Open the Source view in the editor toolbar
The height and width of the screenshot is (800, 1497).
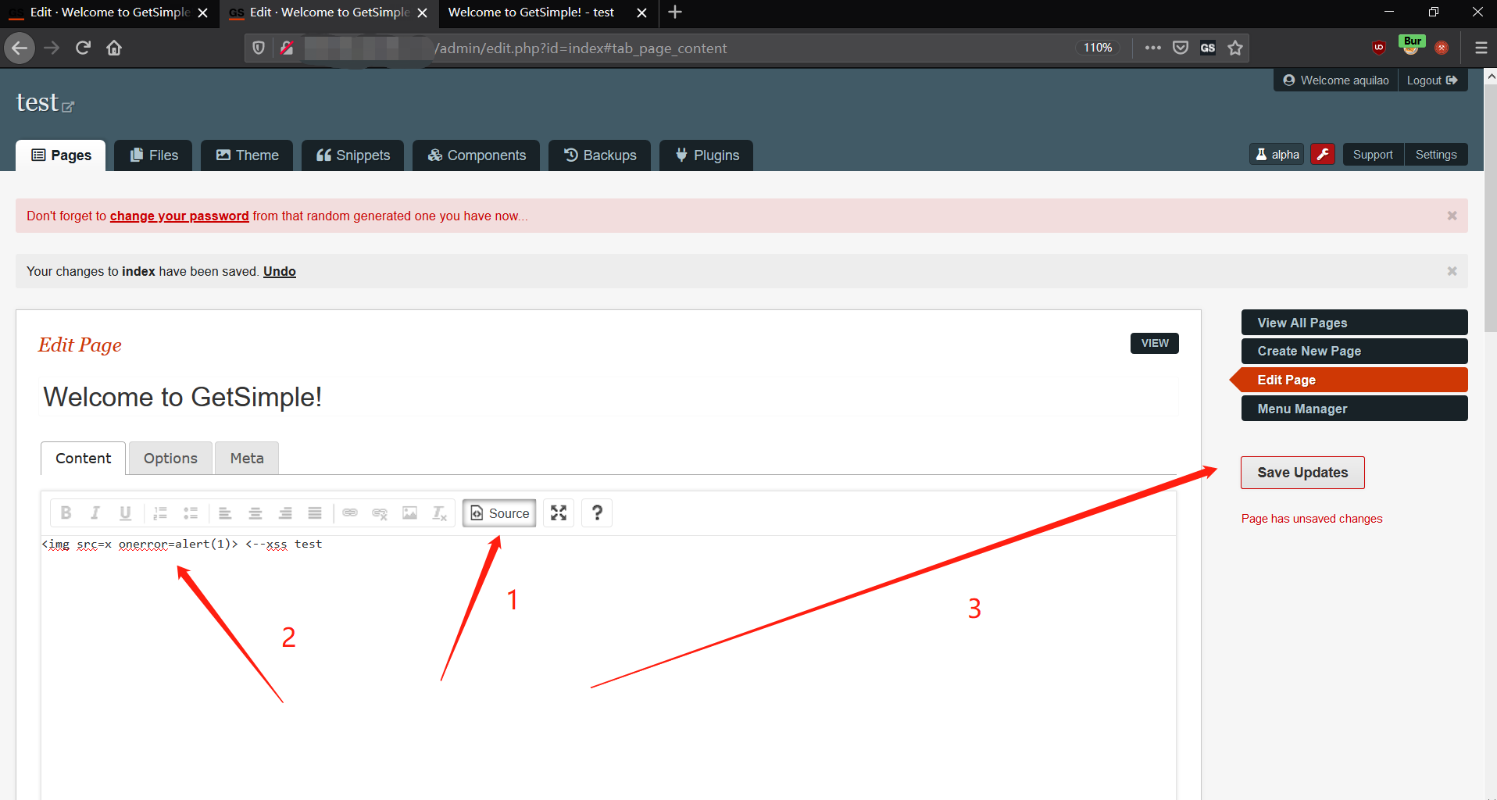tap(498, 512)
